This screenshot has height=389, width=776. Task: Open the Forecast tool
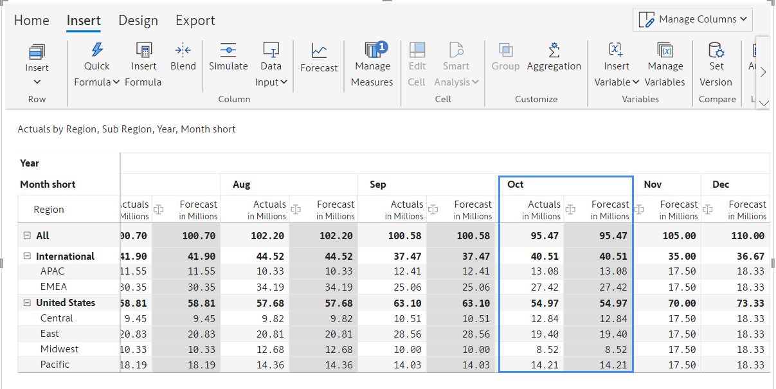(x=319, y=51)
